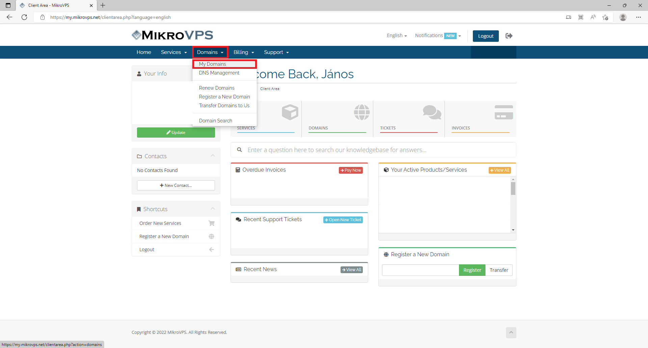Screen dimensions: 648x348
Task: Open the English language dropdown
Action: pos(397,35)
